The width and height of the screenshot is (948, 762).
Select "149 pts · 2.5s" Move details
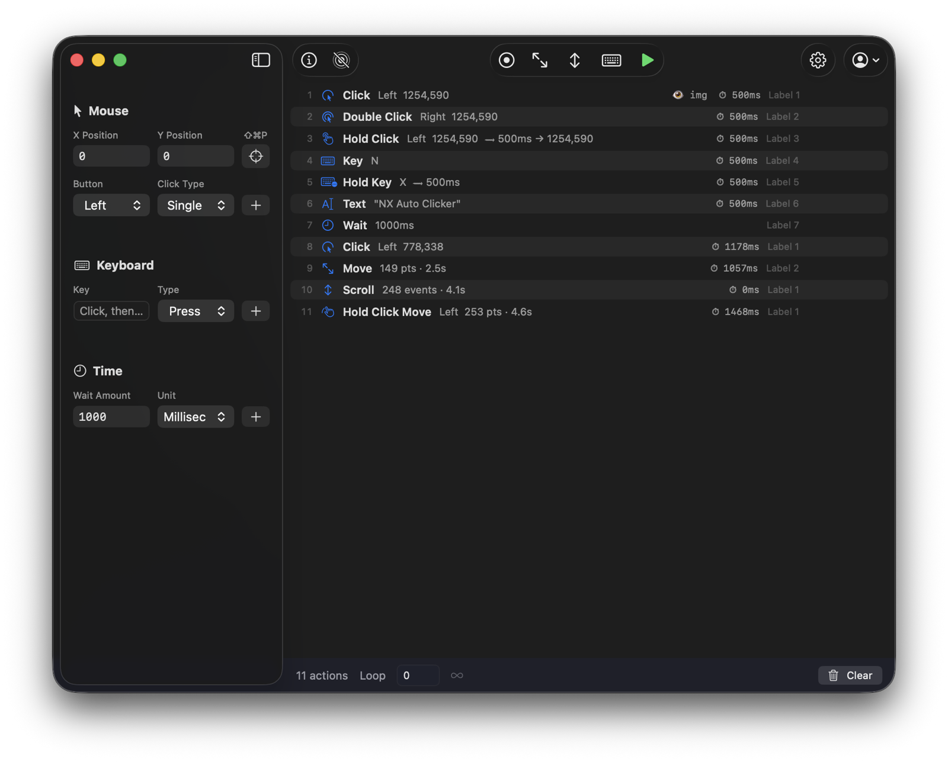413,268
